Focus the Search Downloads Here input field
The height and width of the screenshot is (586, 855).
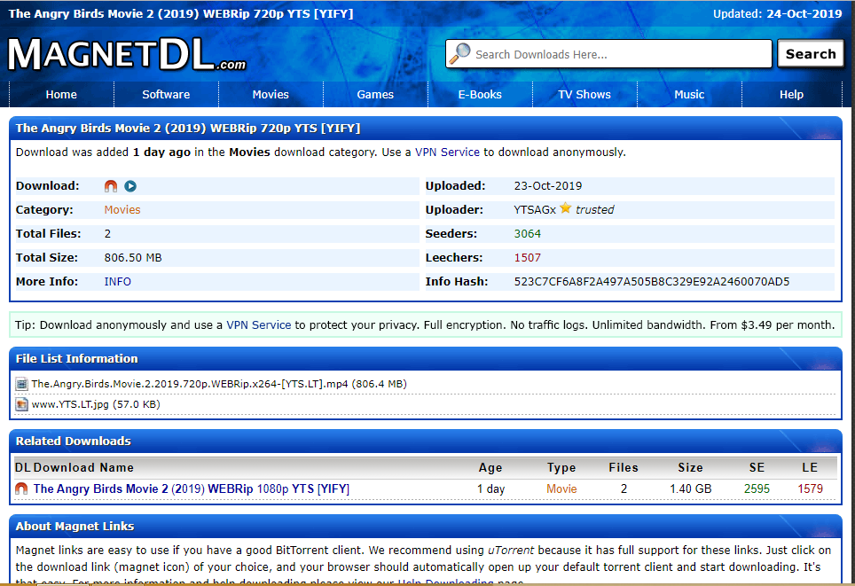608,54
